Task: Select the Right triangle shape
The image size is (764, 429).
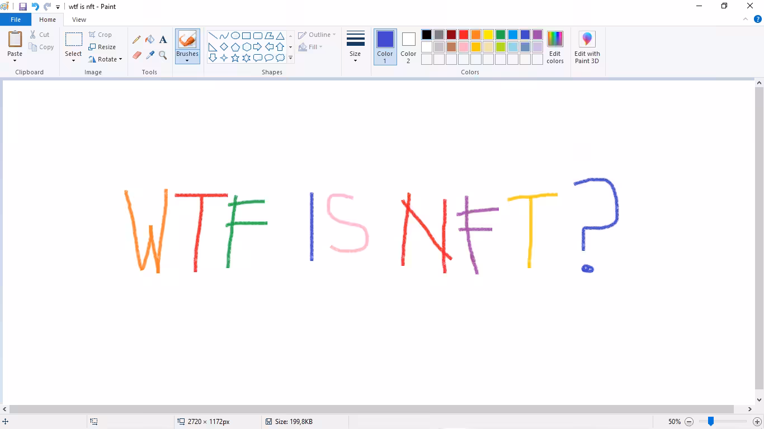Action: (213, 47)
